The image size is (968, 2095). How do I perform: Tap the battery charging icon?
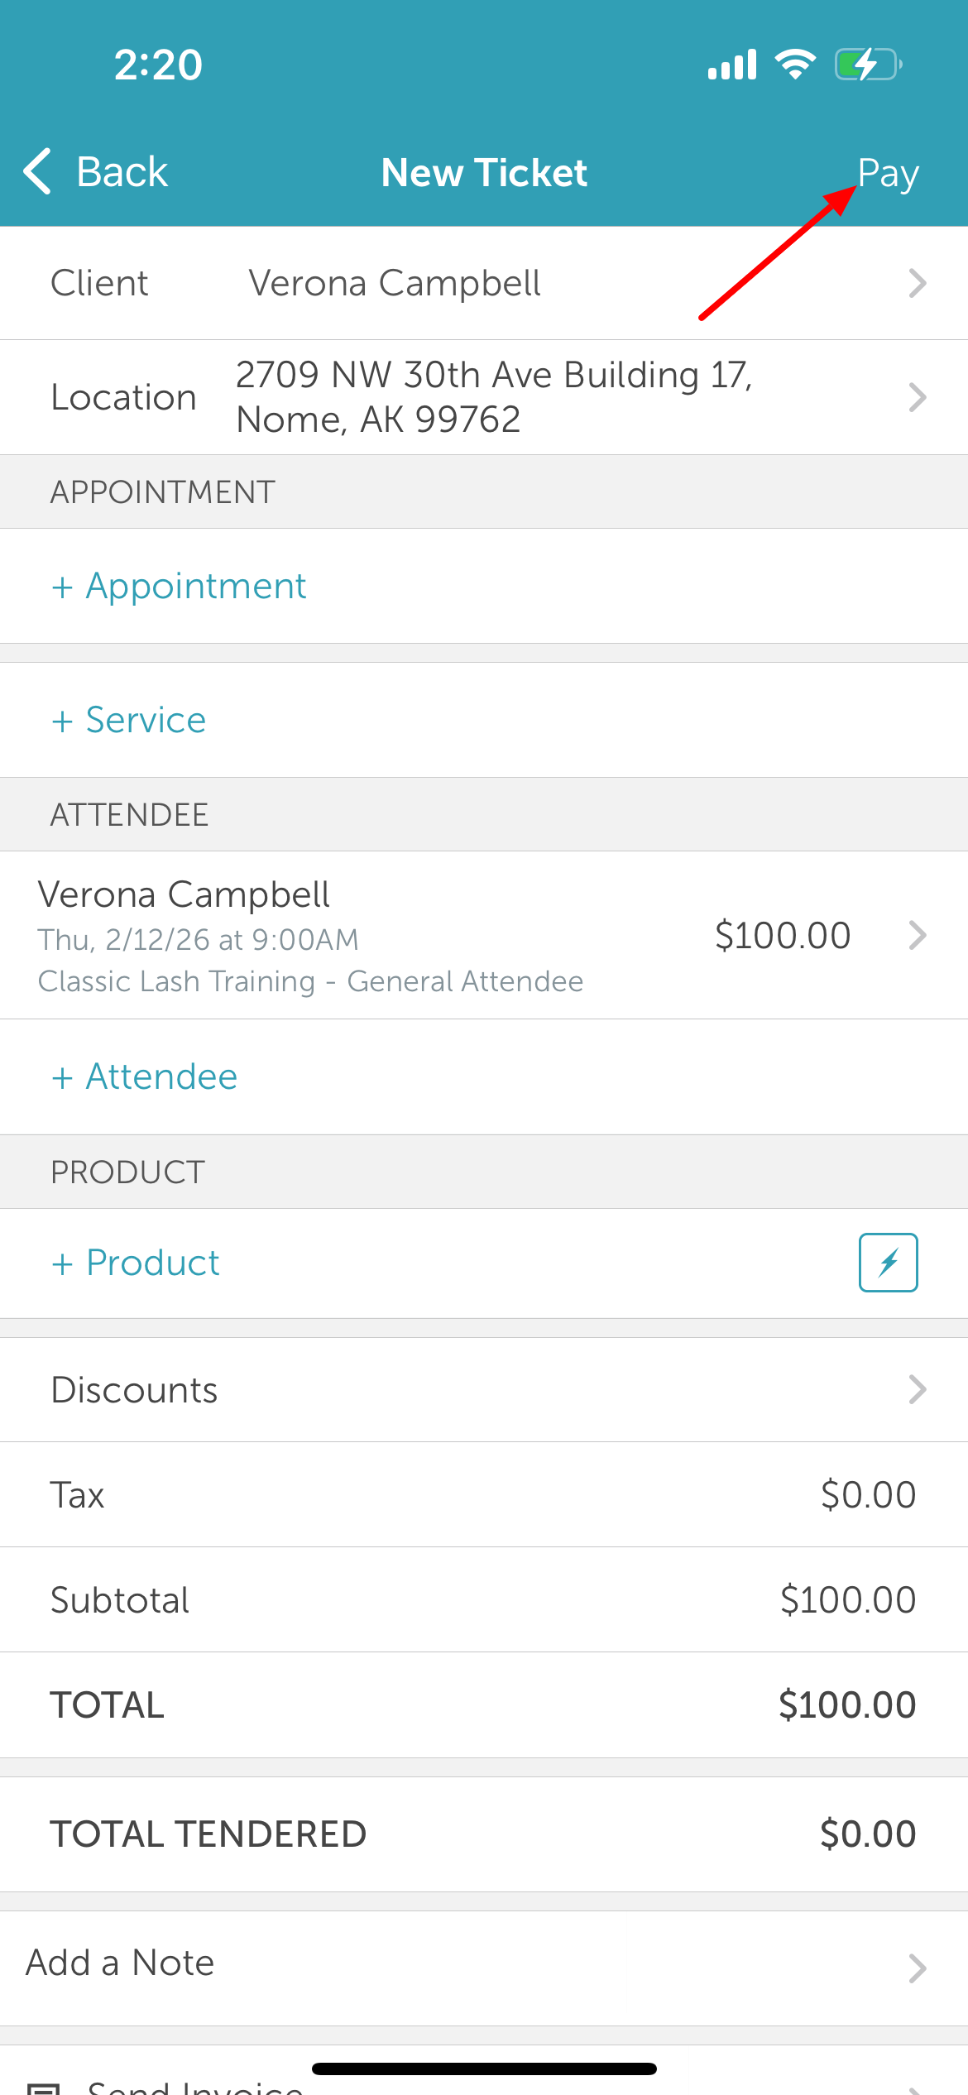click(867, 65)
